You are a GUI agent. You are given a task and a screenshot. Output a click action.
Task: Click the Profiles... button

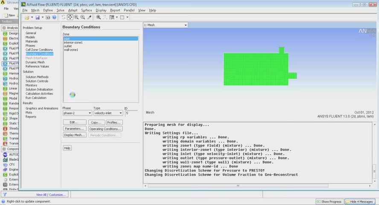(114, 122)
